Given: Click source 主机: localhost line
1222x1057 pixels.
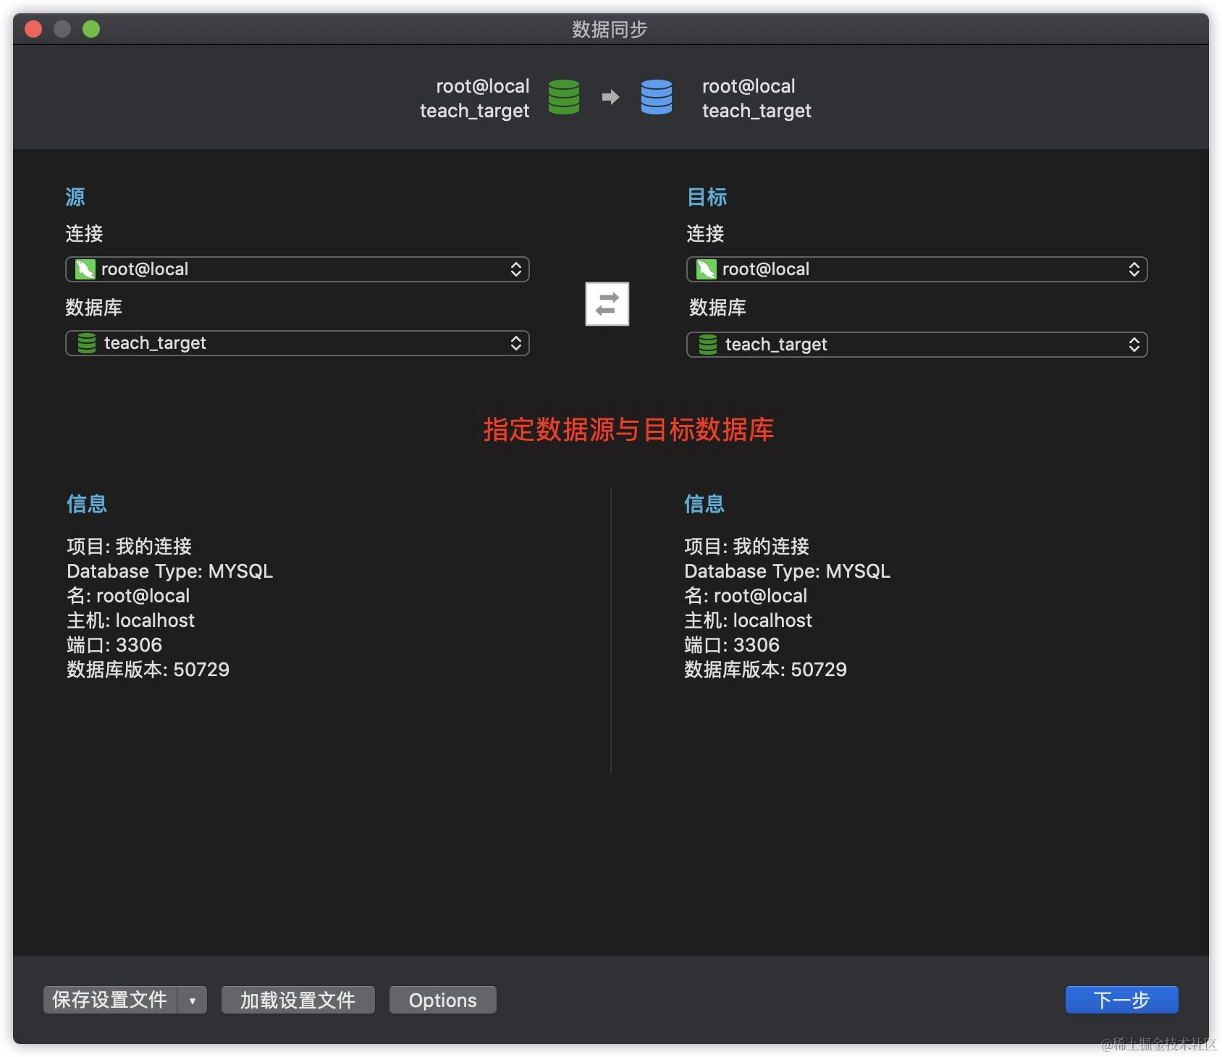Looking at the screenshot, I should click(131, 620).
